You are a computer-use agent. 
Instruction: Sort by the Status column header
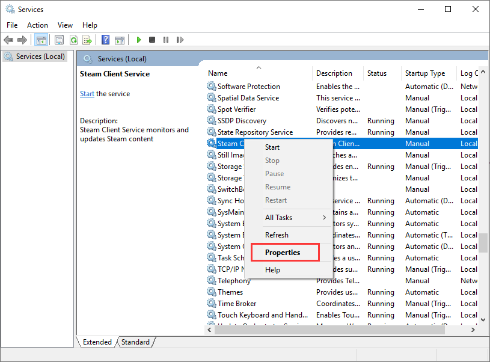pyautogui.click(x=382, y=73)
